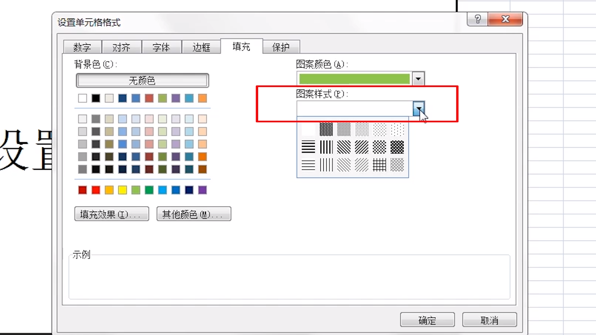596x335 pixels.
Task: Confirm with the 确定 (OK) button
Action: click(x=427, y=320)
